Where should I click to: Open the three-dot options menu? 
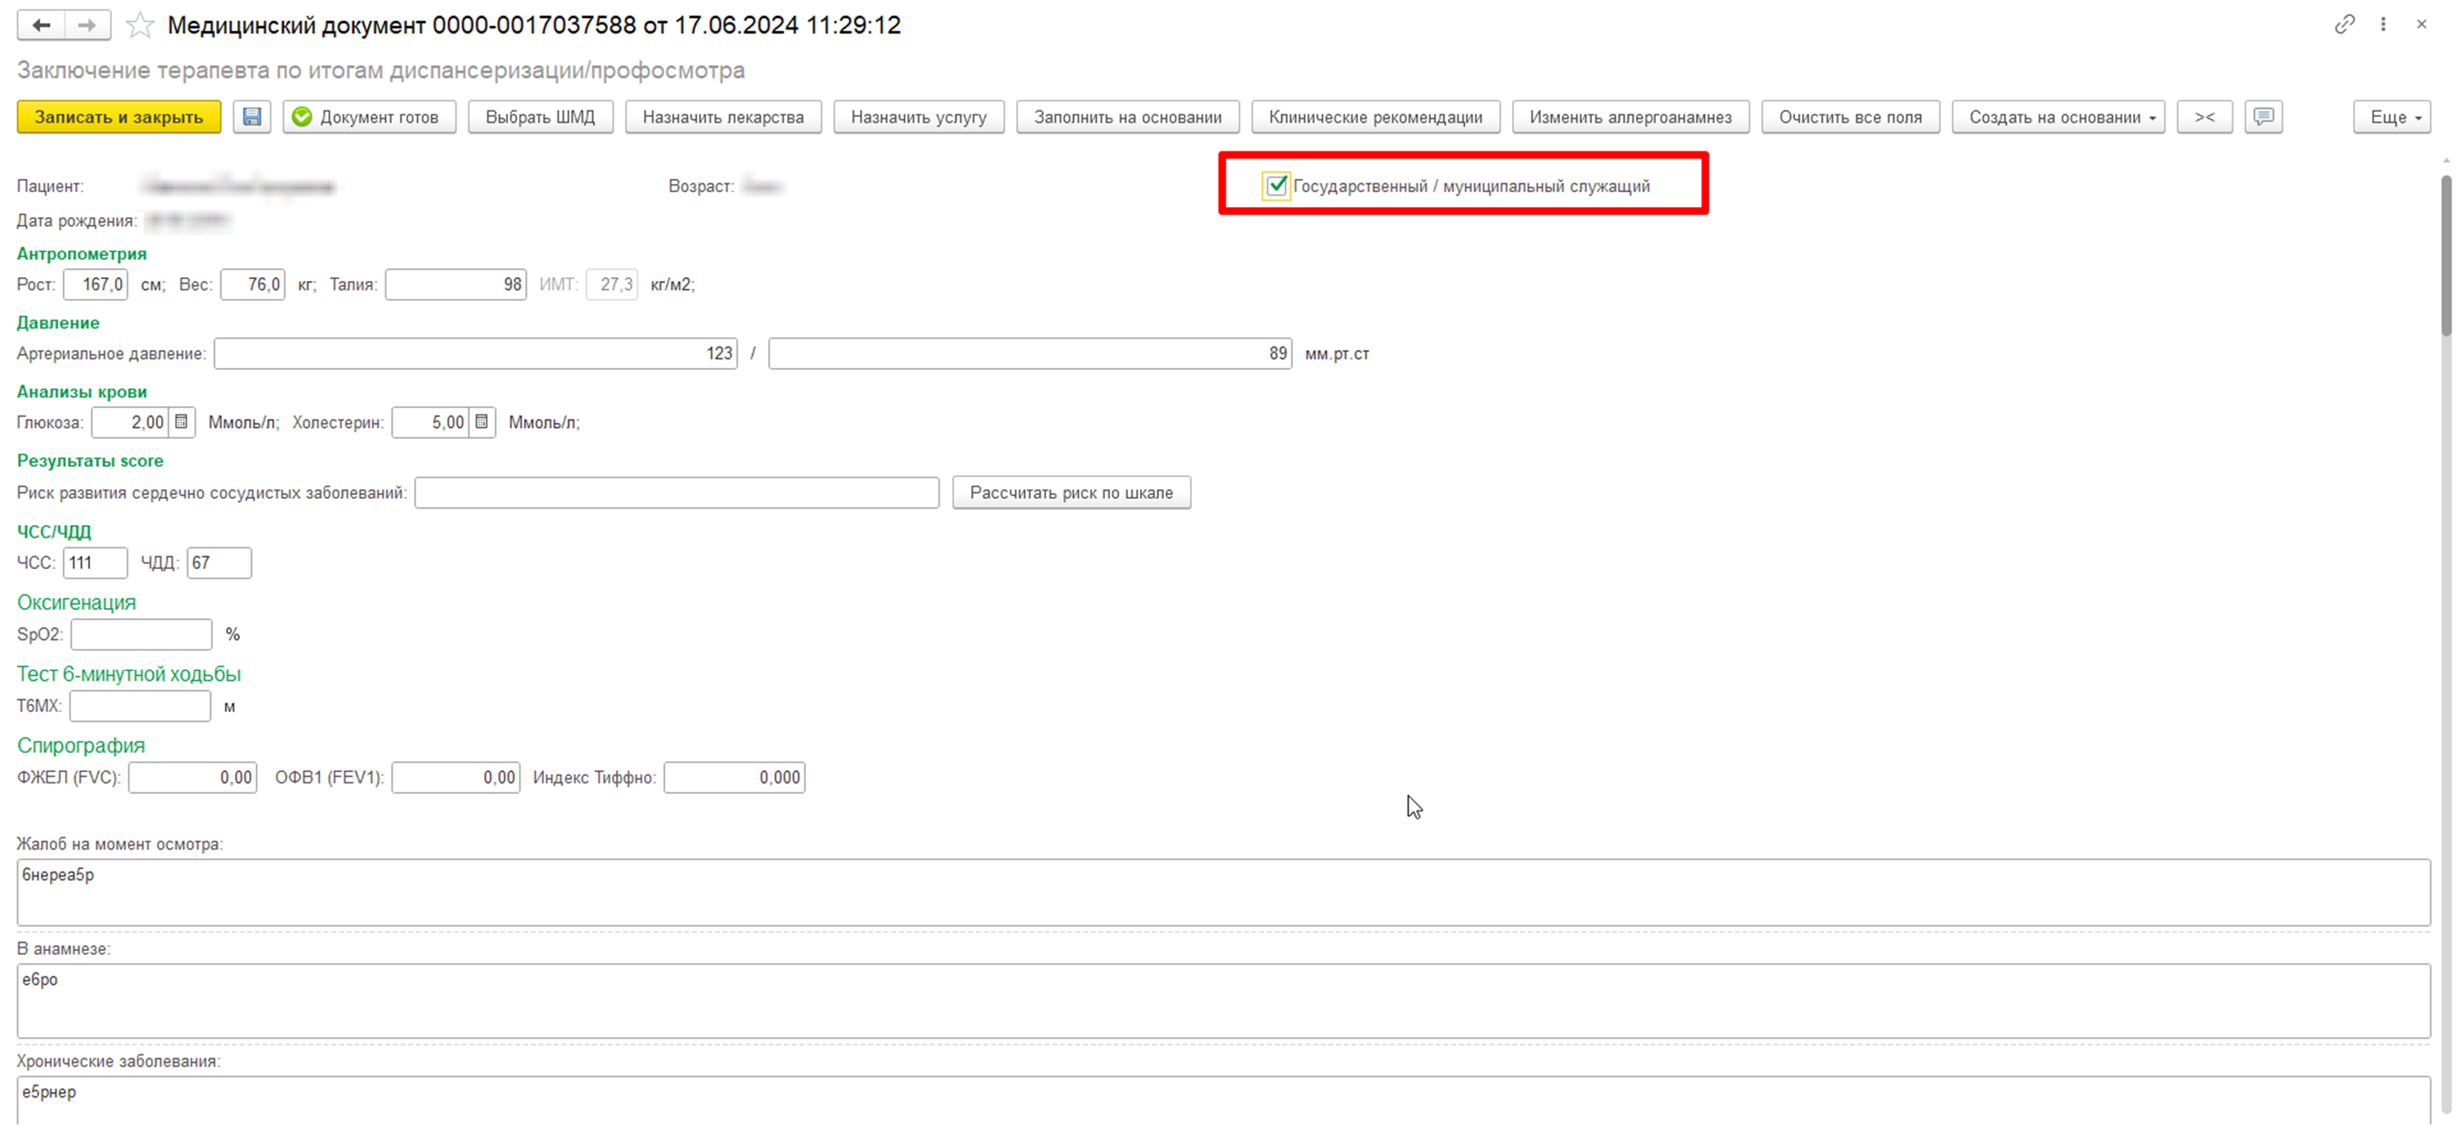pyautogui.click(x=2382, y=25)
